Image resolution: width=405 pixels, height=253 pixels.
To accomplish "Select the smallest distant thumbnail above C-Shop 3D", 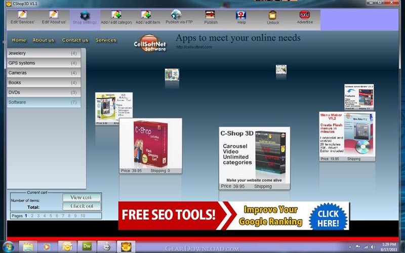I will coord(281,69).
